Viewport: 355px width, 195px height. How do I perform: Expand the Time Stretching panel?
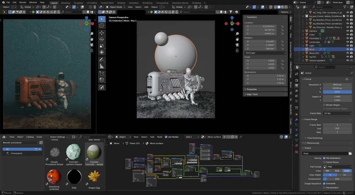315,138
